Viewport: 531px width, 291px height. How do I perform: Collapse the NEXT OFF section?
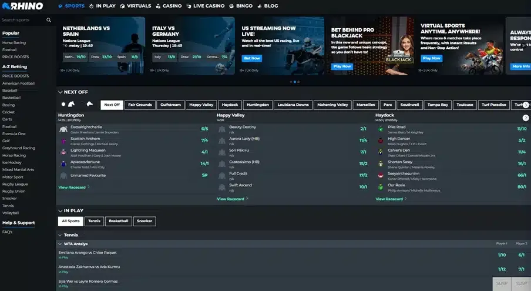[61, 92]
